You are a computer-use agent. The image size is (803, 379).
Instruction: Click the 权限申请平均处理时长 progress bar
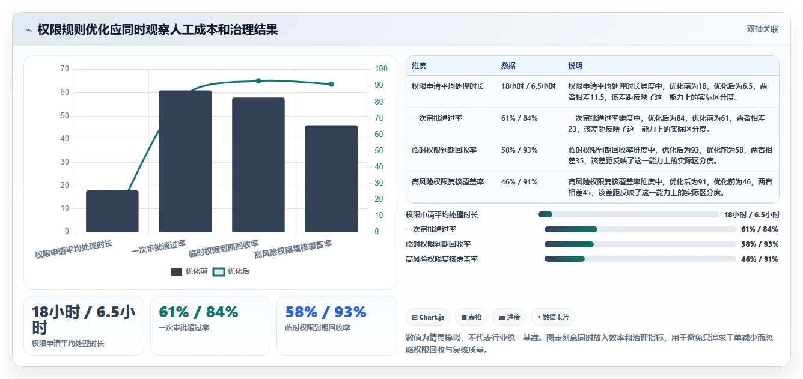coord(629,214)
